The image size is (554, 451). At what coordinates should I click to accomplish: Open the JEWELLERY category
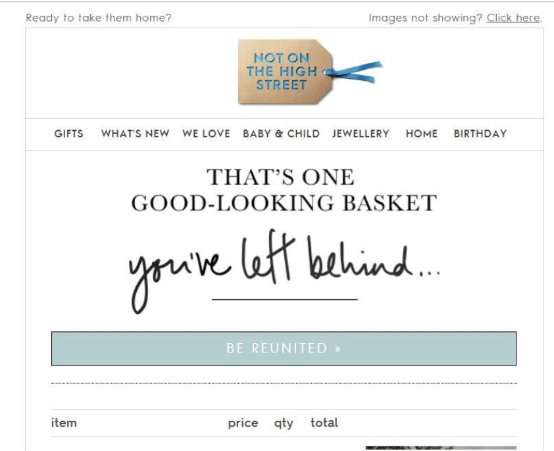361,134
